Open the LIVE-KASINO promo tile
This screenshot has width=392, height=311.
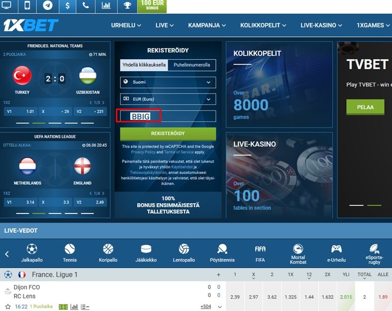(279, 175)
